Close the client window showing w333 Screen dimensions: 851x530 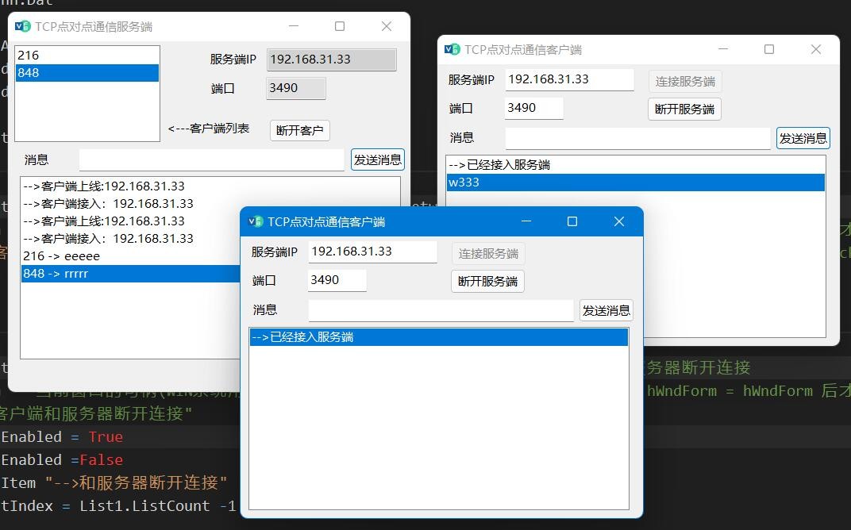[x=815, y=49]
